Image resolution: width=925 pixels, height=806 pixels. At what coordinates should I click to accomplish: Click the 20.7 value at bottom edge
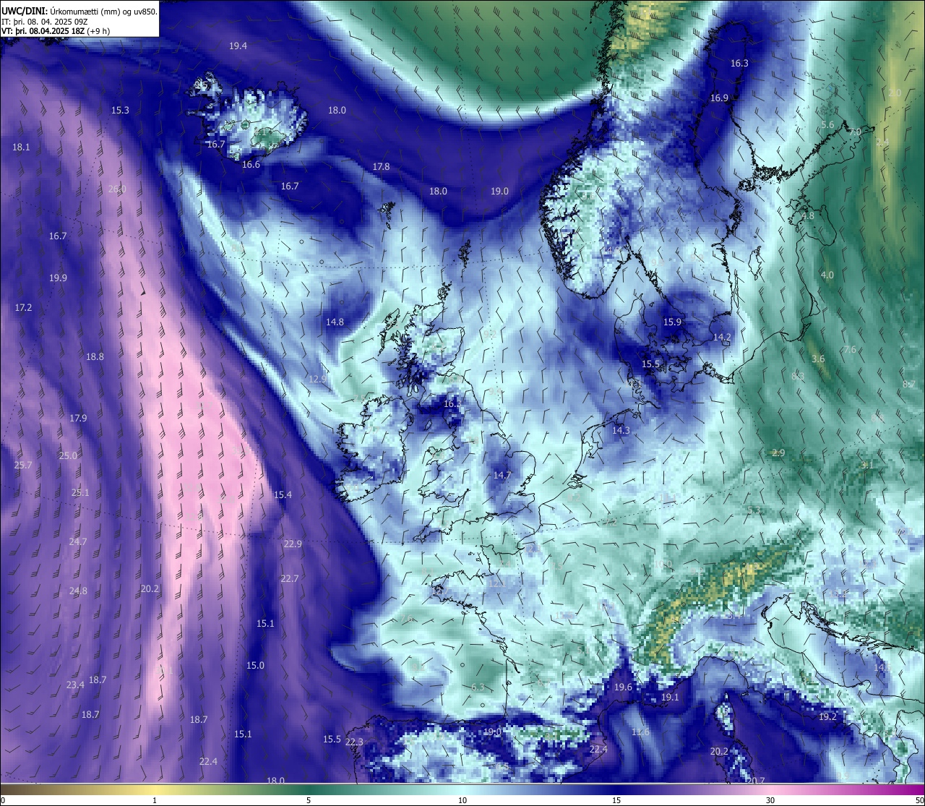755,781
